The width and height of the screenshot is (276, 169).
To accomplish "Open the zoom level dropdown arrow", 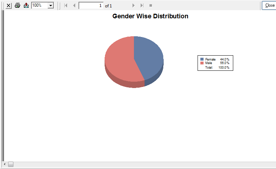I will pos(51,6).
